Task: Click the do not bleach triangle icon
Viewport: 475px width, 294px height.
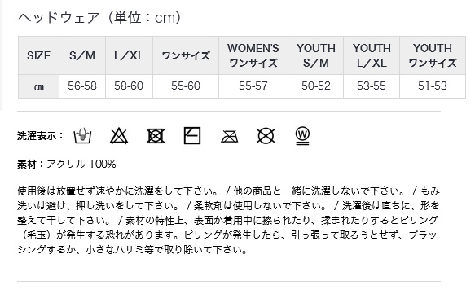Action: 119,136
